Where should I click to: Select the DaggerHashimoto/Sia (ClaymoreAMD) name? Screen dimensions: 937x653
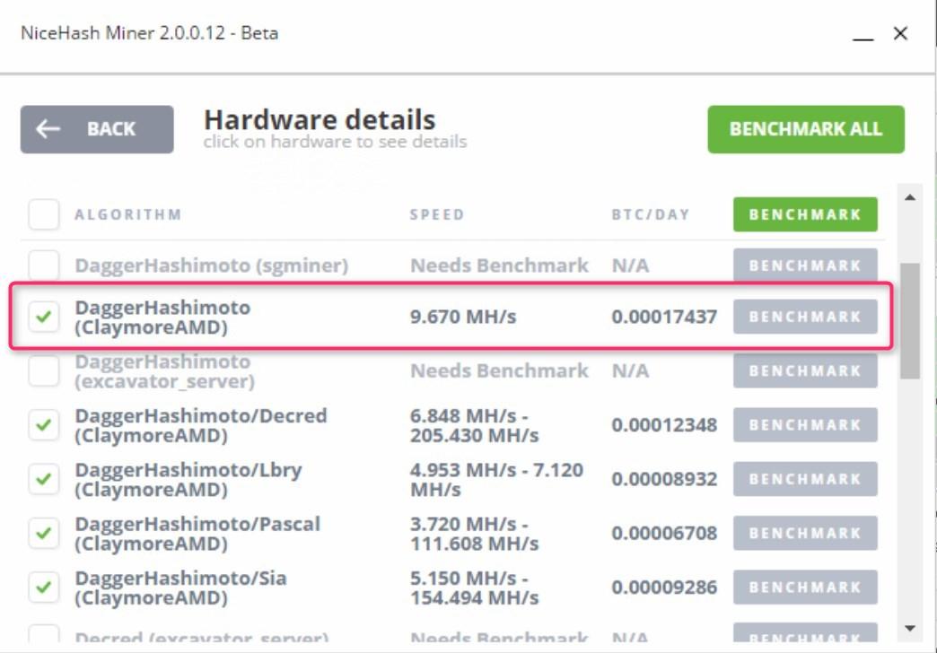[x=180, y=588]
